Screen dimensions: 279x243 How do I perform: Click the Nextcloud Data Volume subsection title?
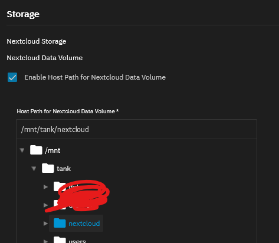[x=45, y=58]
